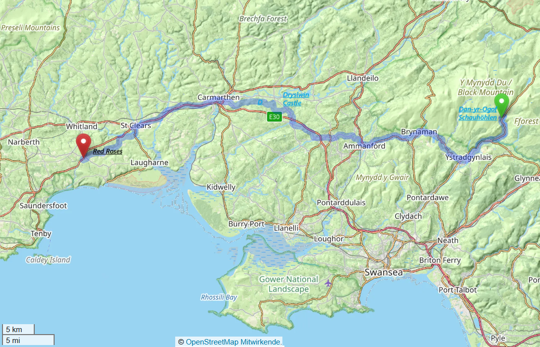Follow the OpenStreetMap Mitwirkende attribution link

coord(233,342)
